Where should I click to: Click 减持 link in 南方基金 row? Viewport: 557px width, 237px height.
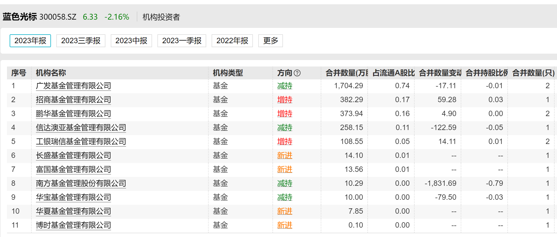pyautogui.click(x=285, y=183)
